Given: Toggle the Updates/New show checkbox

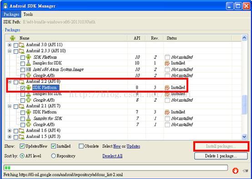Looking at the screenshot, I should 22,146.
